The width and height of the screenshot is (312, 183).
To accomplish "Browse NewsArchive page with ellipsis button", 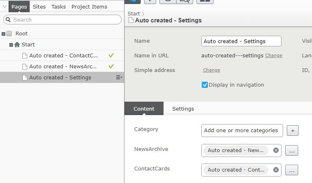I will click(291, 150).
